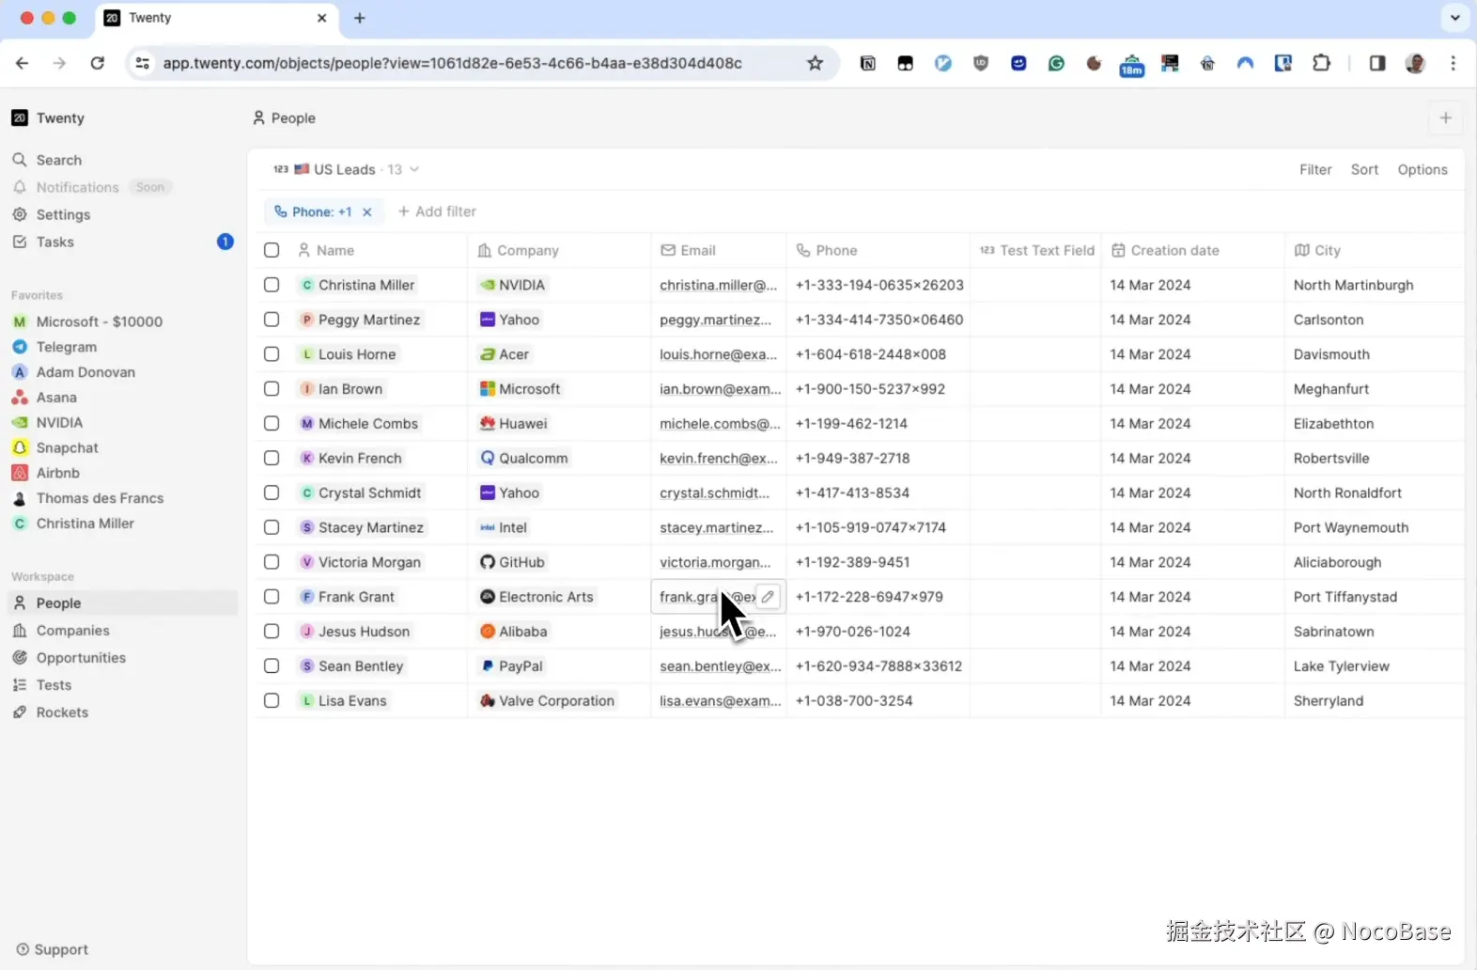1477x970 pixels.
Task: Open Christina Miller favorite in sidebar
Action: tap(85, 524)
